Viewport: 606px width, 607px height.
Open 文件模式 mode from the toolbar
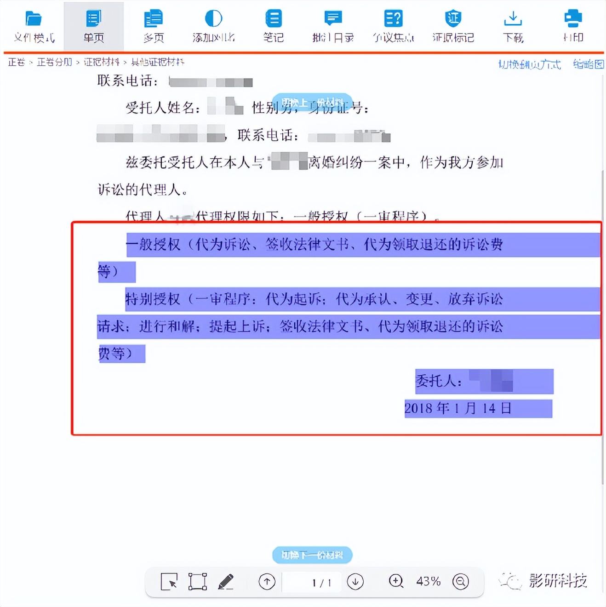tap(34, 25)
